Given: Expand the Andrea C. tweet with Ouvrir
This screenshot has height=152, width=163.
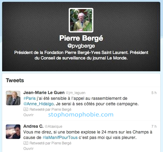Looking at the screenshot, I should click(29, 148).
